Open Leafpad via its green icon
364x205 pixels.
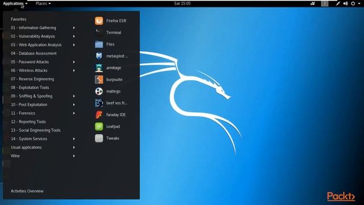tap(99, 126)
